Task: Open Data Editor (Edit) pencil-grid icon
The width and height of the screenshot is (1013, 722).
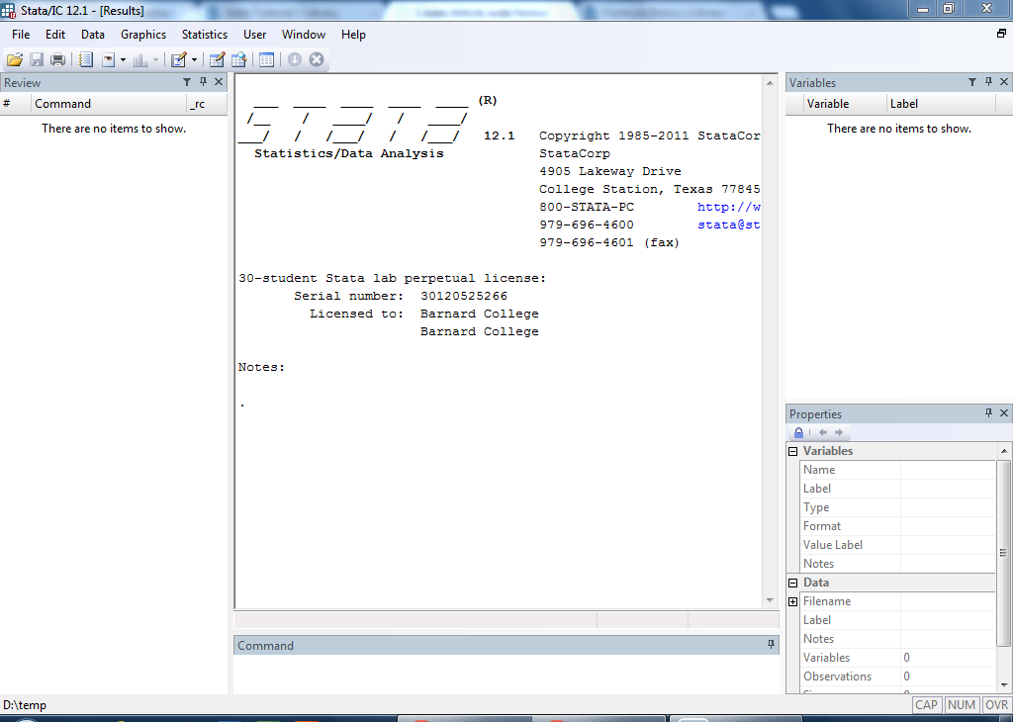Action: point(217,60)
